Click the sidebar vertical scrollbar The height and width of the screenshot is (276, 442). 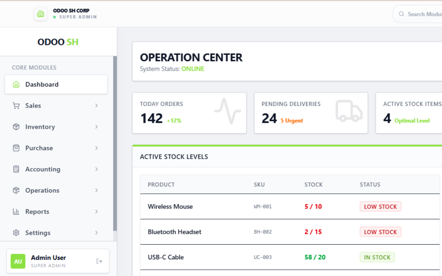115,143
